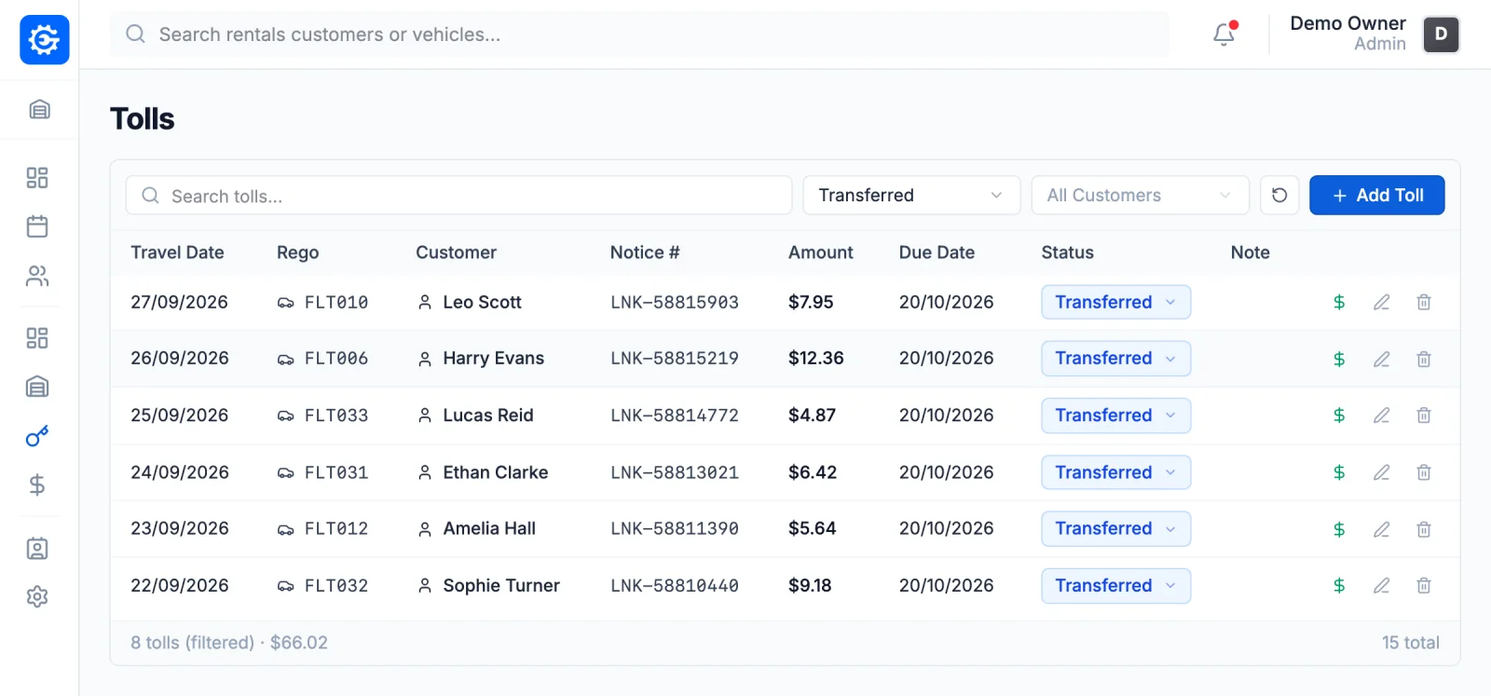Focus the Search tolls field
The width and height of the screenshot is (1491, 696).
[458, 196]
